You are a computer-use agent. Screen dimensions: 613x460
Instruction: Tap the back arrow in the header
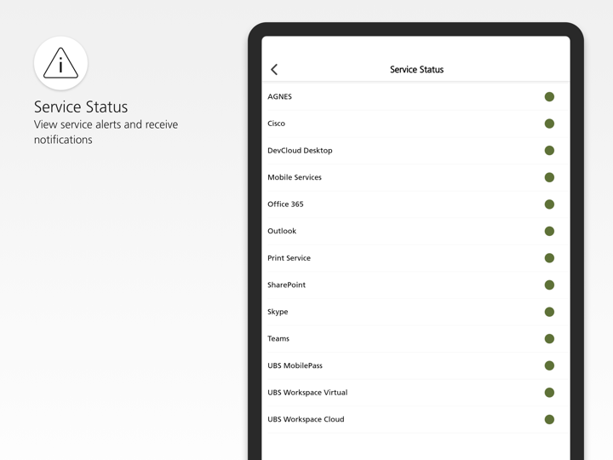coord(274,70)
